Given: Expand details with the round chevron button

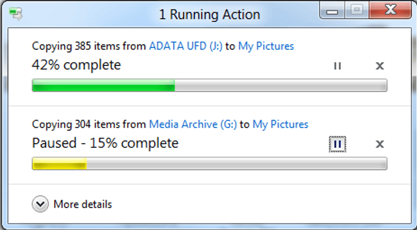Looking at the screenshot, I should coord(40,204).
